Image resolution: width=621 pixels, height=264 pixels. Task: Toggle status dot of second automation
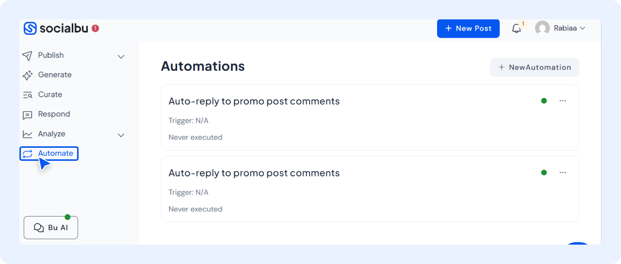pyautogui.click(x=544, y=172)
